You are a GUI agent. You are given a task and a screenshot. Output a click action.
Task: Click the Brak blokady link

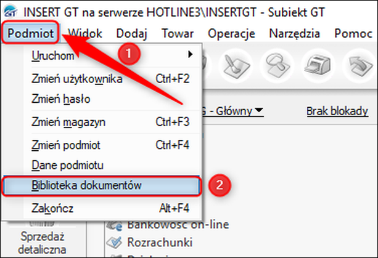click(x=336, y=111)
